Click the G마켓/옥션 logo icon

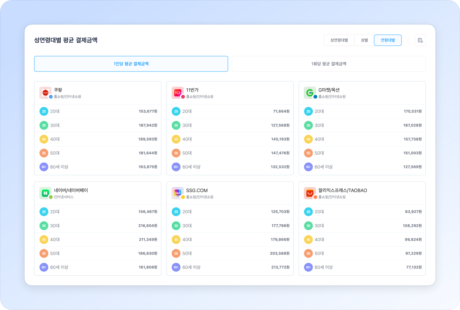click(310, 93)
